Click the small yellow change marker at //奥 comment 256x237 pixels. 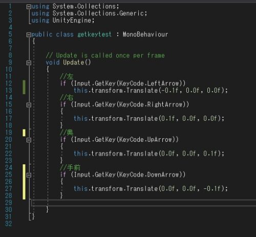tap(24, 133)
